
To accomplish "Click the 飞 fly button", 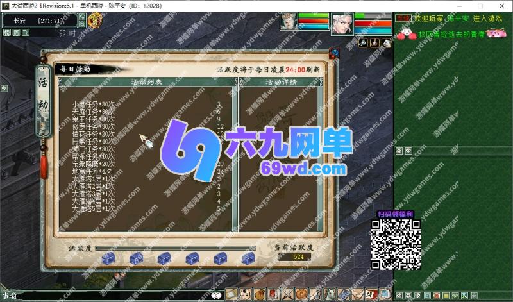I will pos(25,33).
